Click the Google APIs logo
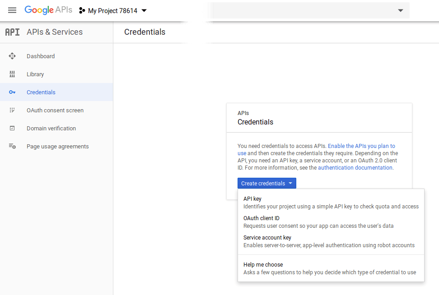 coord(48,10)
